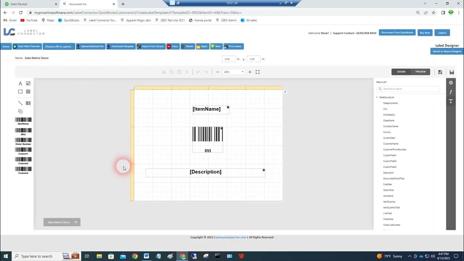Click the solid Save As floppy icon
The image size is (464, 261).
coord(452,72)
